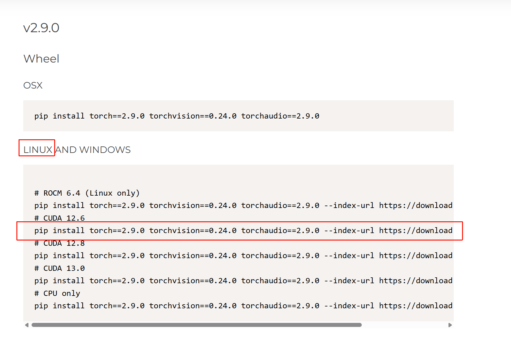This screenshot has height=343, width=511.
Task: Click the LINUX AND WINDOWS heading
Action: 77,150
